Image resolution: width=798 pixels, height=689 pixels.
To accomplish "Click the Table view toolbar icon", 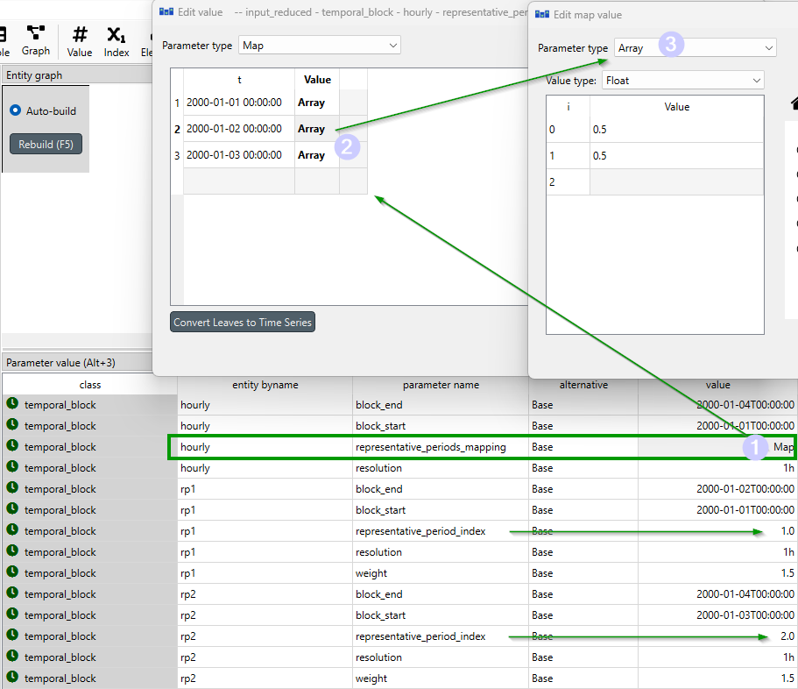I will (4, 39).
